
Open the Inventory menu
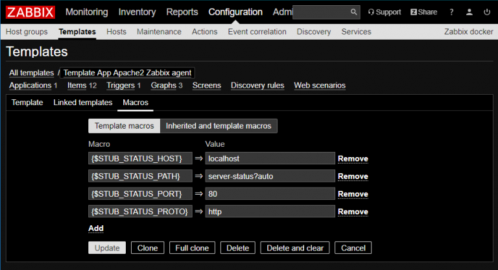(x=137, y=12)
